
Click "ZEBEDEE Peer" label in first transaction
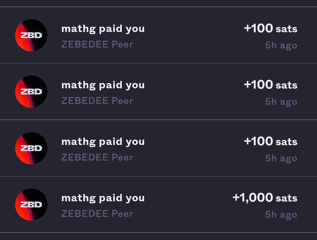[x=97, y=45]
